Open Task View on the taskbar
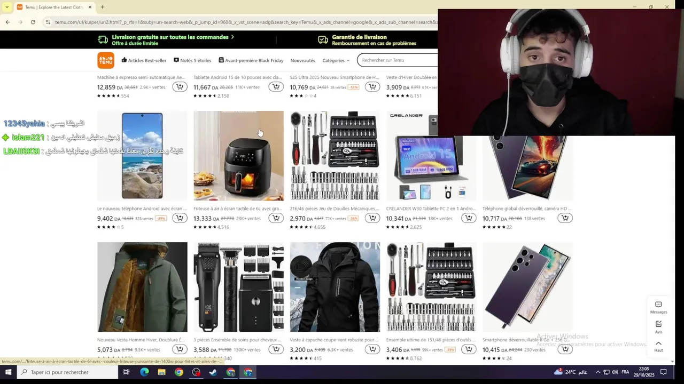This screenshot has width=684, height=384. [x=127, y=372]
